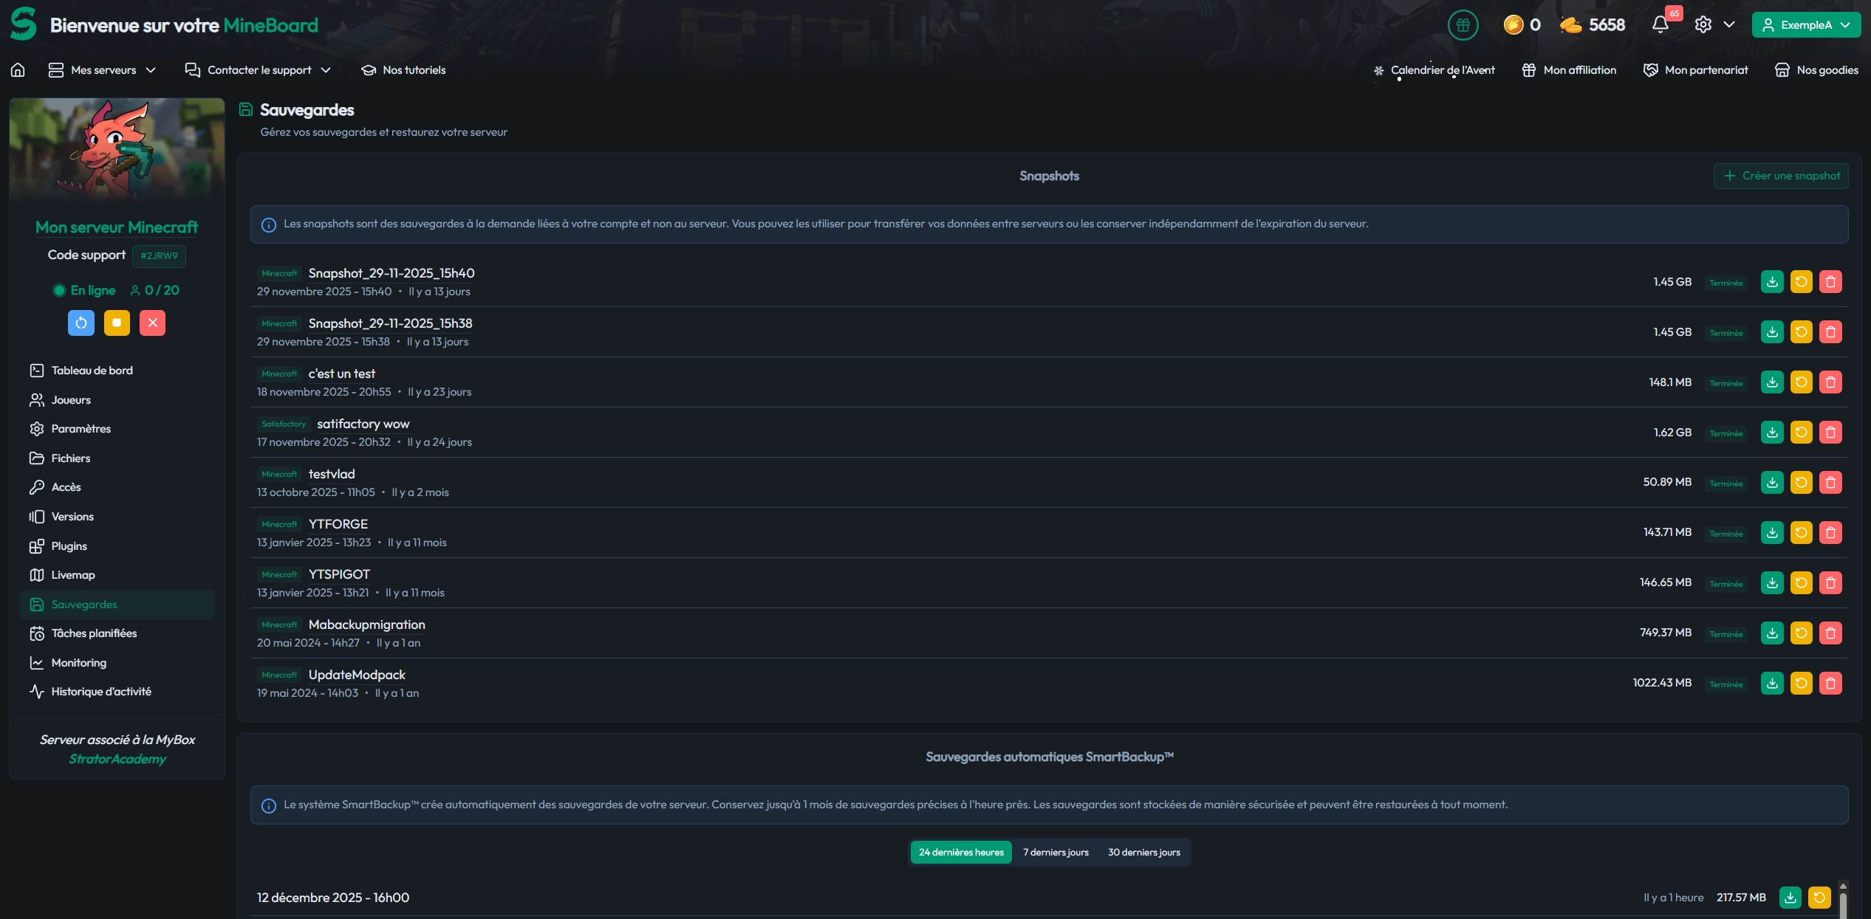
Task: Open the notifications bell
Action: pyautogui.click(x=1660, y=25)
